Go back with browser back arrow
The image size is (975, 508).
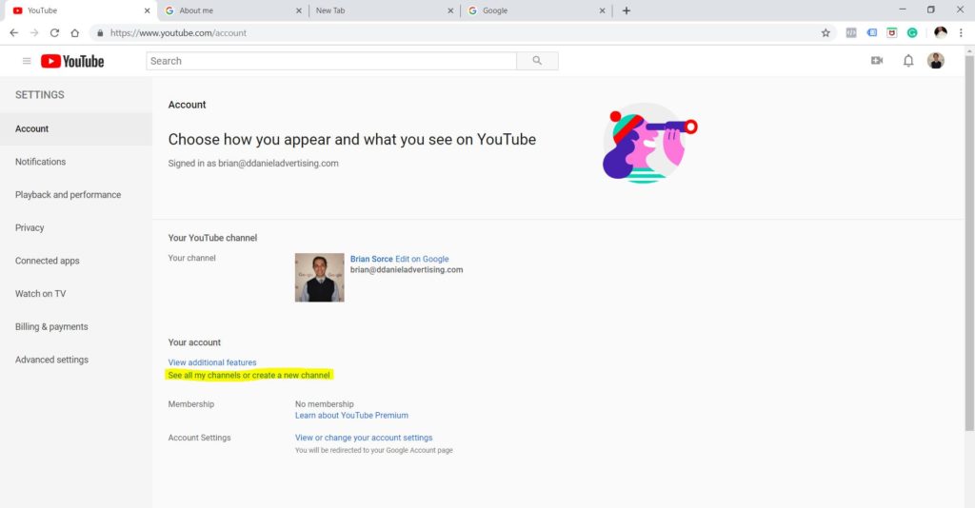[x=13, y=33]
